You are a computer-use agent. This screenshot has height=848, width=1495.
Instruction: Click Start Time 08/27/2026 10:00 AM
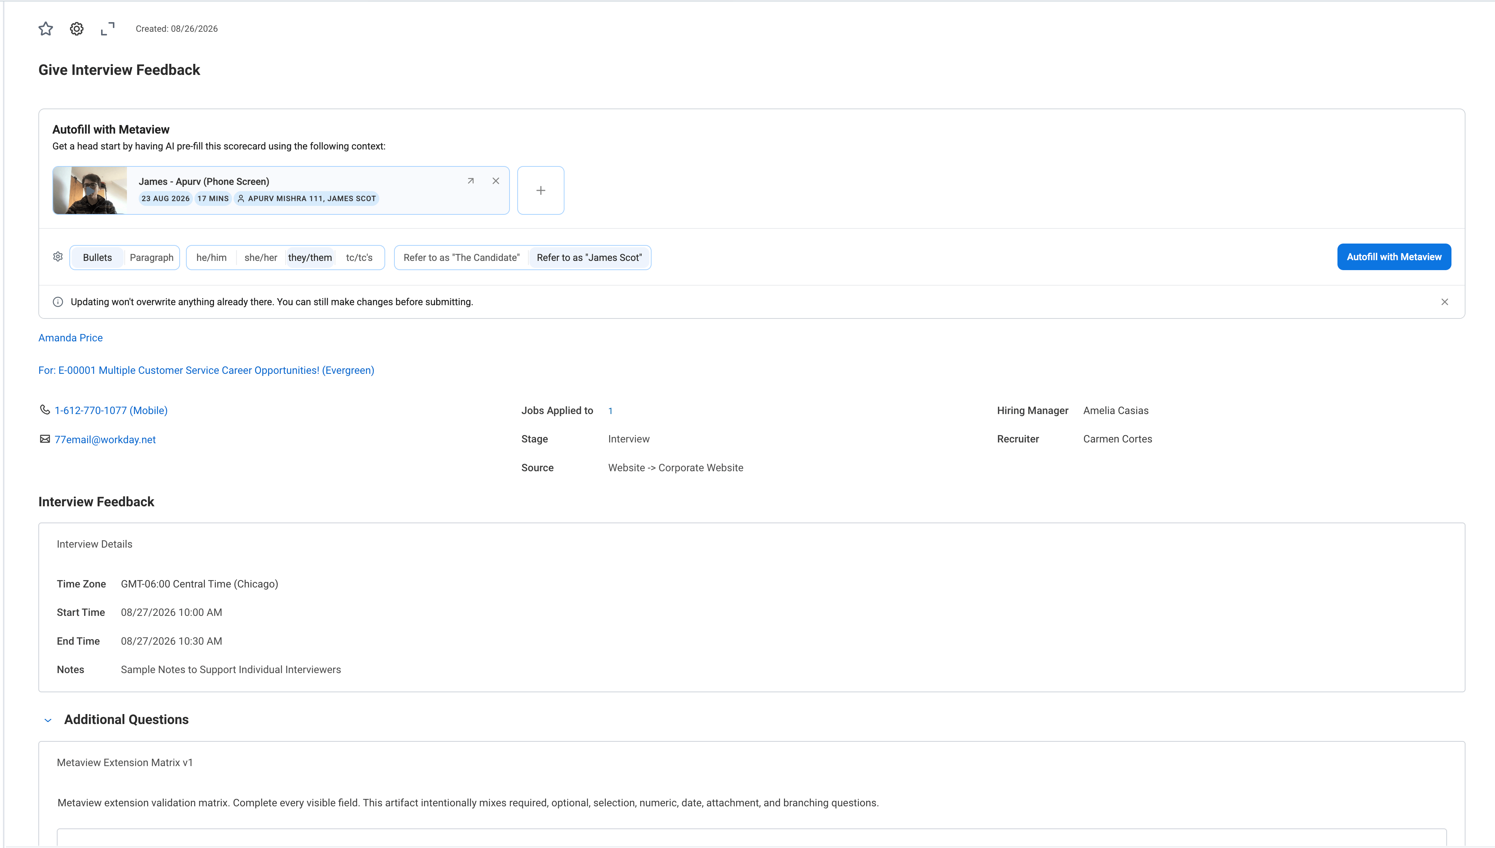171,613
